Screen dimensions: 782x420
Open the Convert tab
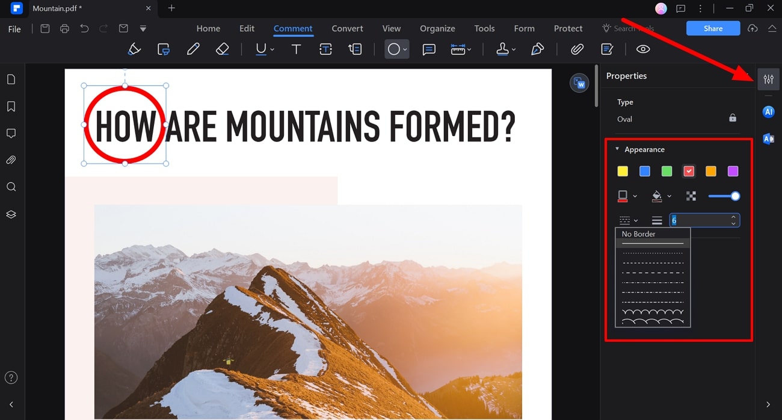347,28
